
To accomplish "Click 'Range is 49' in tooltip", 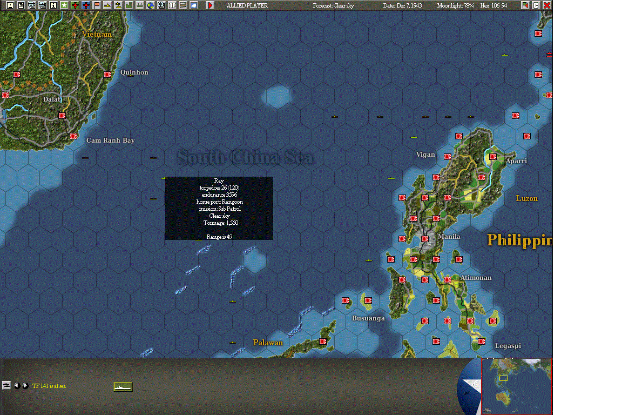I will [x=219, y=237].
